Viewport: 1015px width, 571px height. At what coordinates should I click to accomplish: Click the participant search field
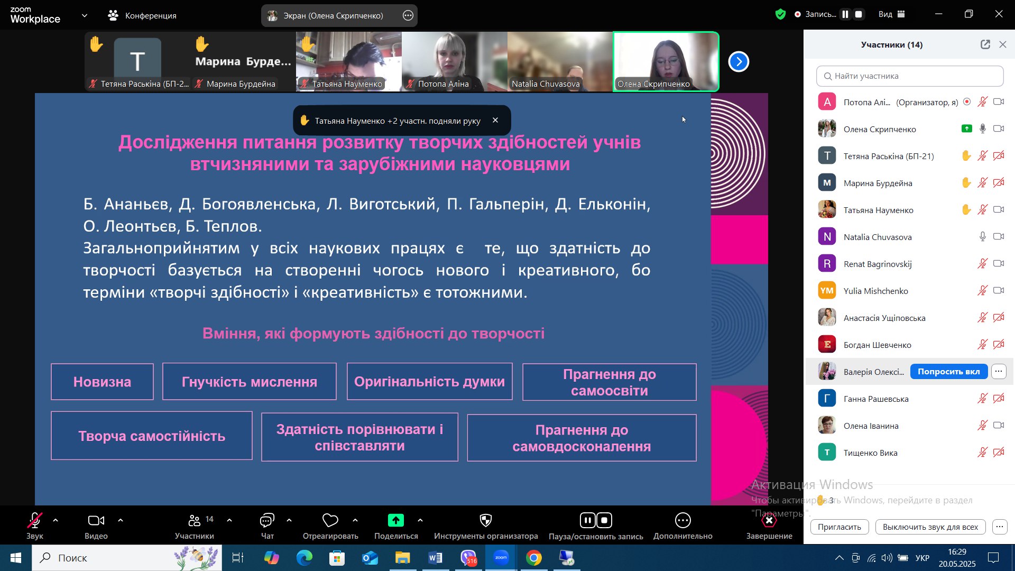[909, 76]
